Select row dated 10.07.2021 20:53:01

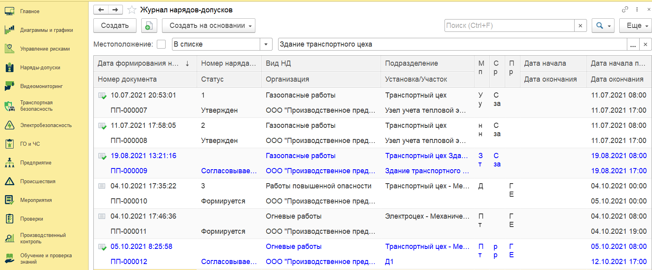point(143,95)
